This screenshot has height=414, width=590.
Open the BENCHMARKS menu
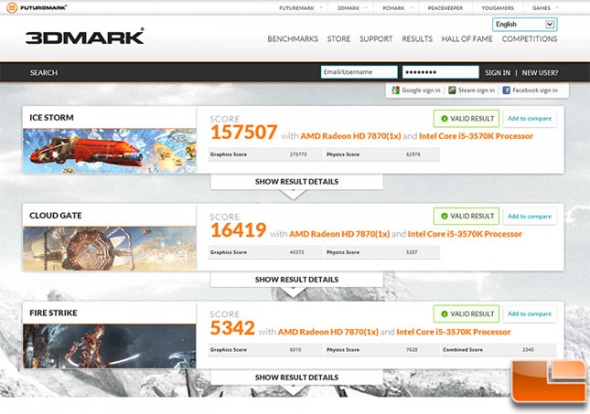(x=293, y=39)
